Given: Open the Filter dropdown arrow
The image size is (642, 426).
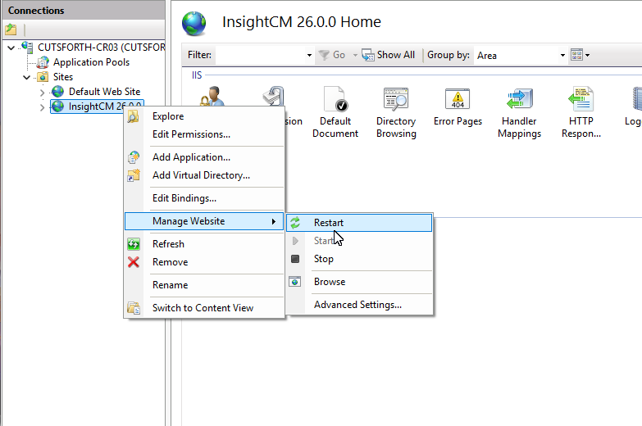Looking at the screenshot, I should tap(309, 55).
